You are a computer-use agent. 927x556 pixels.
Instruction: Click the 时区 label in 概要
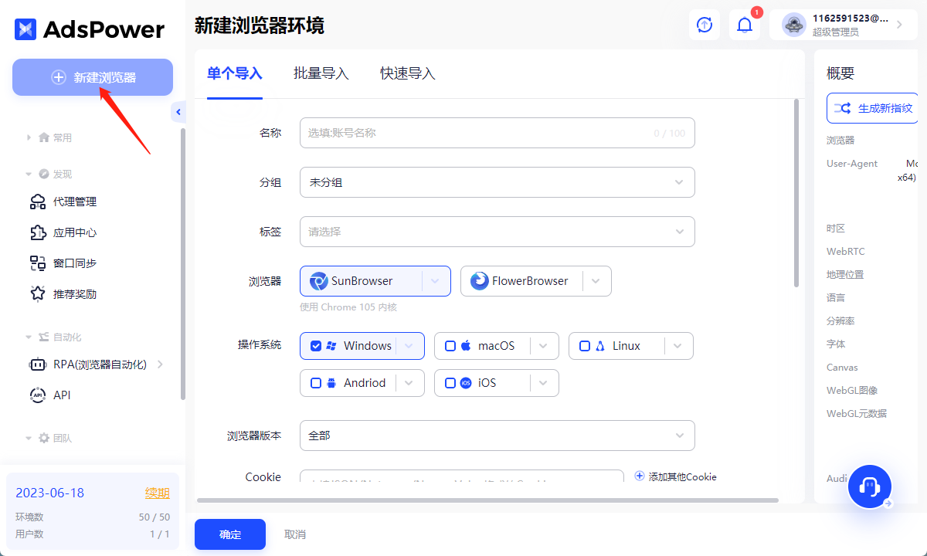click(x=836, y=229)
